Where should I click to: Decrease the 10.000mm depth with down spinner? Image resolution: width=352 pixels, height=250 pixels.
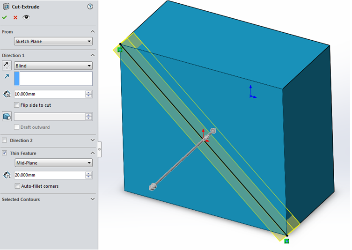(88, 96)
